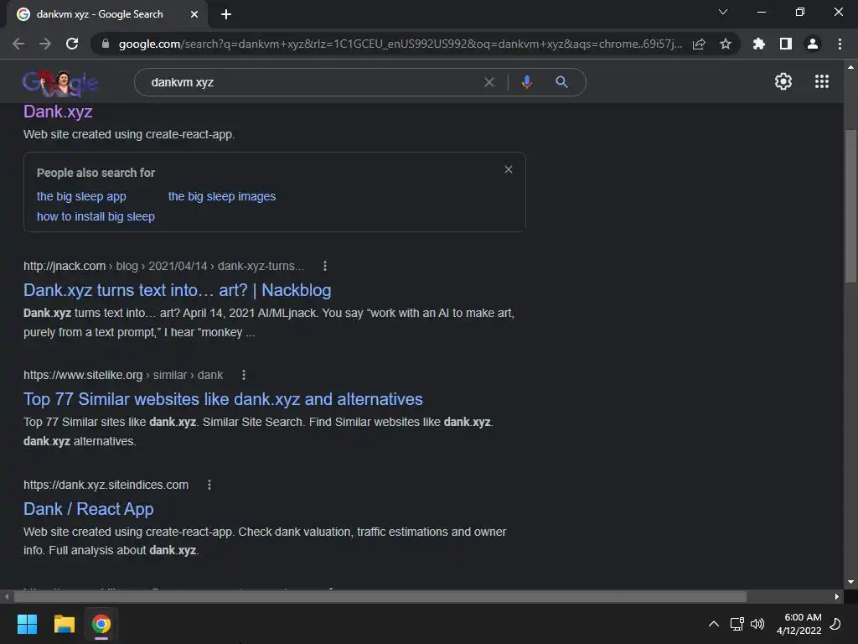This screenshot has height=644, width=858.
Task: Click the vertical scrollbar thumb
Action: (850, 206)
